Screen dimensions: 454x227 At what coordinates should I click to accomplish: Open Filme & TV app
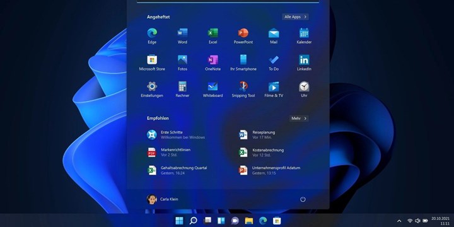pos(274,89)
